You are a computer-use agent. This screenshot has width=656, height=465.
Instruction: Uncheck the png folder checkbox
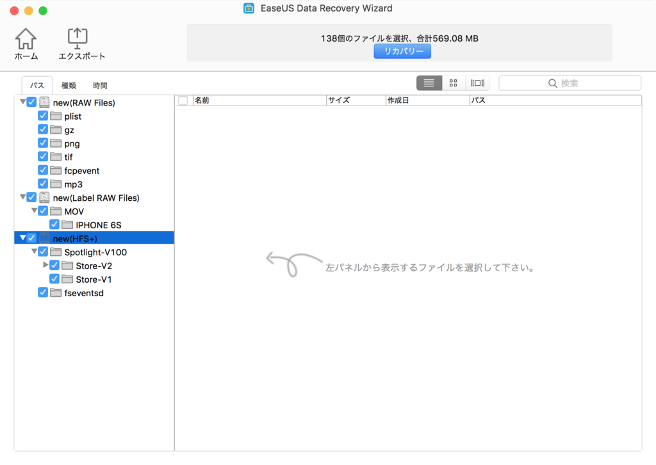(x=43, y=143)
